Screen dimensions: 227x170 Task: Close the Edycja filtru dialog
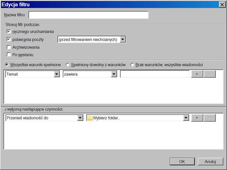[x=221, y=4]
